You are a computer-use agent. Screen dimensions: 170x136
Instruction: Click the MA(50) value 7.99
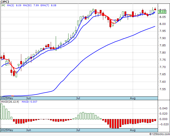36,5
